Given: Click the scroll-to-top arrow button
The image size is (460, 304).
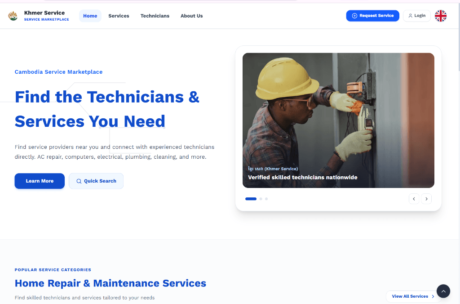Looking at the screenshot, I should [x=443, y=291].
